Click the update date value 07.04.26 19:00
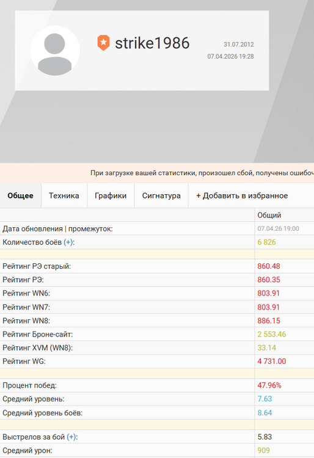This screenshot has width=314, height=458. 278,229
